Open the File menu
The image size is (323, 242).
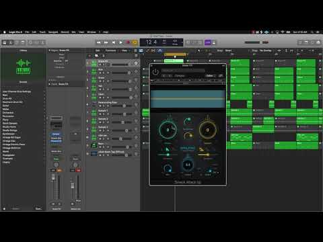(x=27, y=32)
